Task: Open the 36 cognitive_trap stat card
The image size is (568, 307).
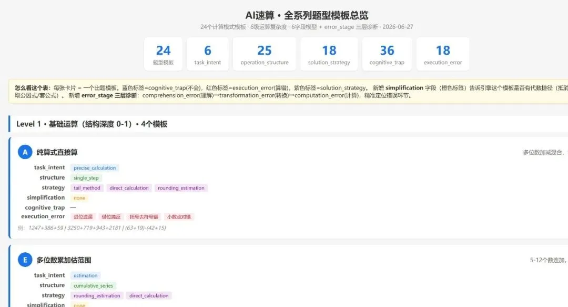Action: [x=387, y=54]
